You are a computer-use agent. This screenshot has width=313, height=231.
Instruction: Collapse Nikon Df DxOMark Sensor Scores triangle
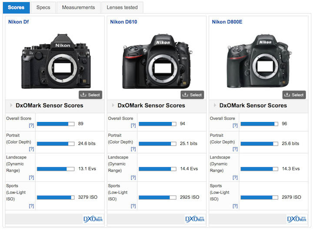tap(11, 105)
